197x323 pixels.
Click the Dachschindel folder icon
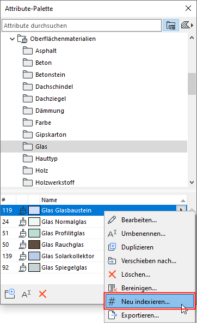pos(28,87)
